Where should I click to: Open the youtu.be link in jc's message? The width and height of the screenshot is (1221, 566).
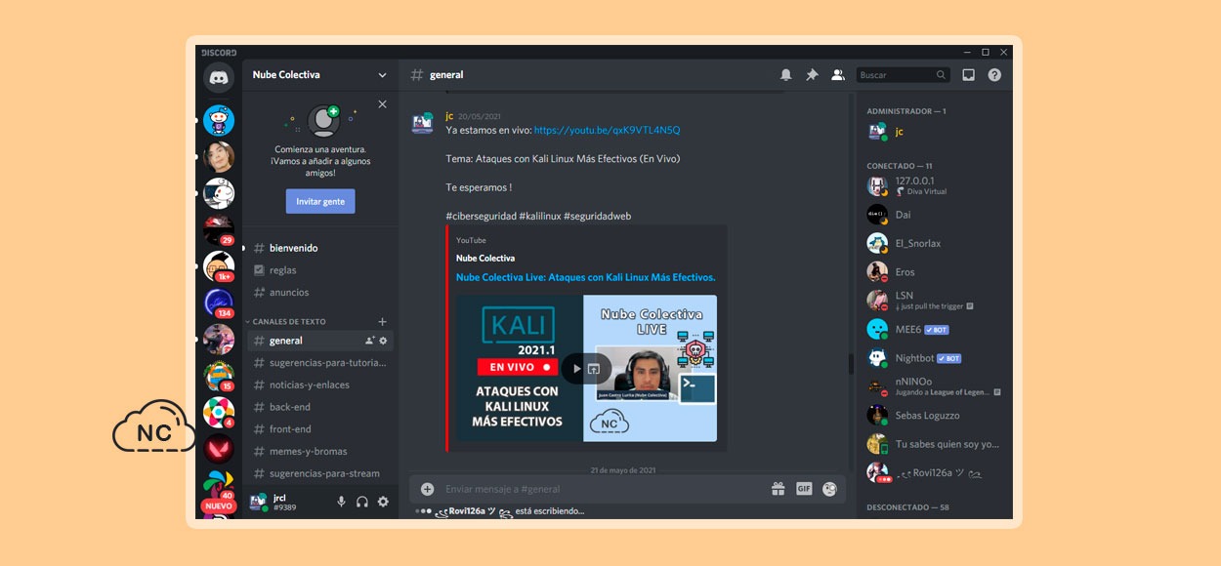607,130
